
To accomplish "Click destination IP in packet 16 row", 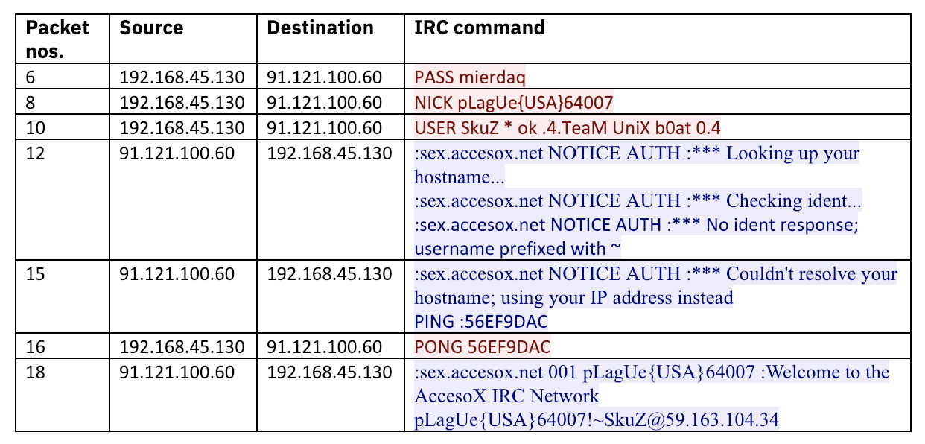I will click(324, 347).
